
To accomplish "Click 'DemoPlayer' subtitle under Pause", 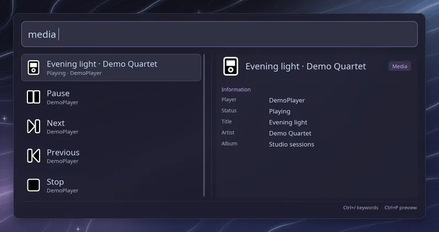I will coord(63,102).
